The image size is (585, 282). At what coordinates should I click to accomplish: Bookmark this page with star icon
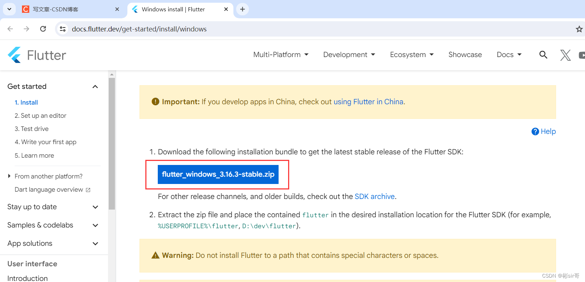579,29
